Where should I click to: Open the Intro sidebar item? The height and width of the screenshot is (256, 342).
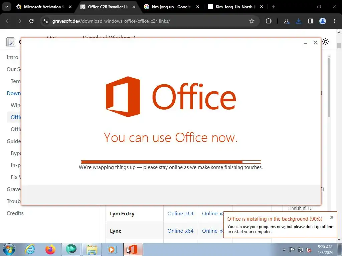12,57
